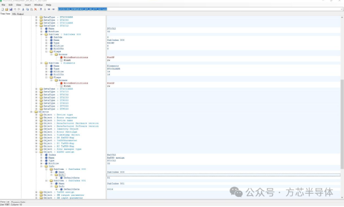Select the Object Manufacturer Hardware version row
This screenshot has width=344, height=207.
click(x=71, y=123)
